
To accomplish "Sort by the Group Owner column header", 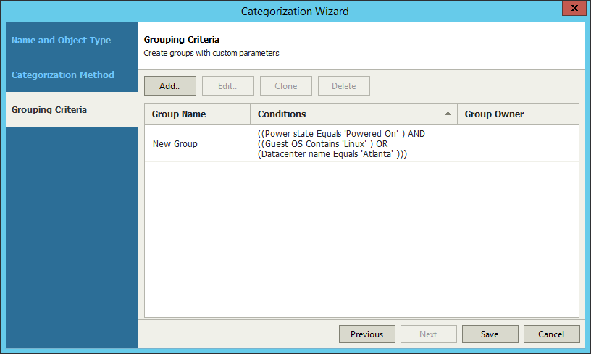I will pos(518,114).
